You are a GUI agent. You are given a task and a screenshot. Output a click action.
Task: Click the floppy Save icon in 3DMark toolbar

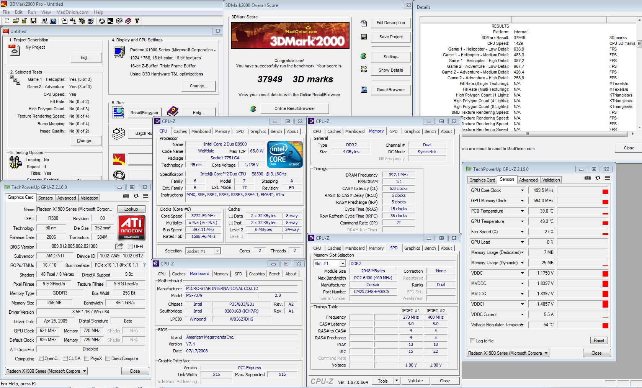(33, 21)
